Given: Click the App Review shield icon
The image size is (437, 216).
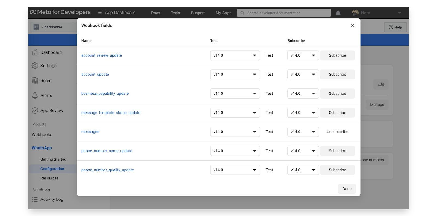Looking at the screenshot, I should (35, 111).
